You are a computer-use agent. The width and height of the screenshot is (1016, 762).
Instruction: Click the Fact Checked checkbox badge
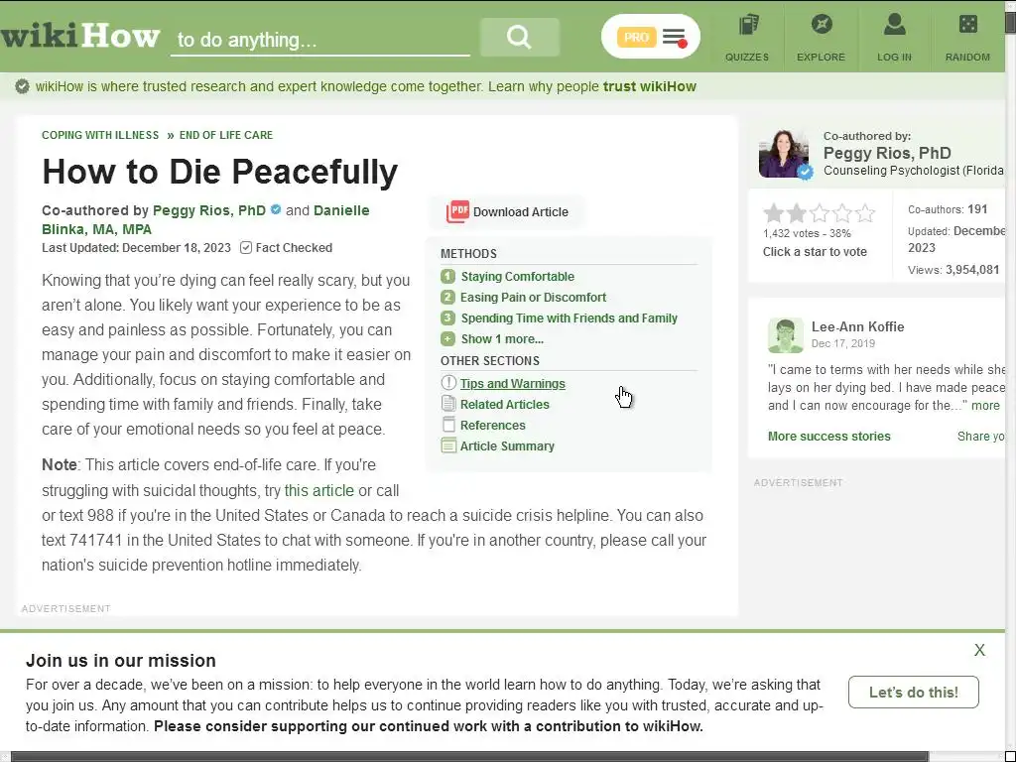click(x=246, y=247)
